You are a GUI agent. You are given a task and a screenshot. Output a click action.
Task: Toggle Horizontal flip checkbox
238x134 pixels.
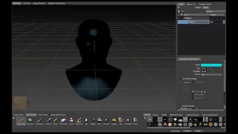tap(193, 95)
